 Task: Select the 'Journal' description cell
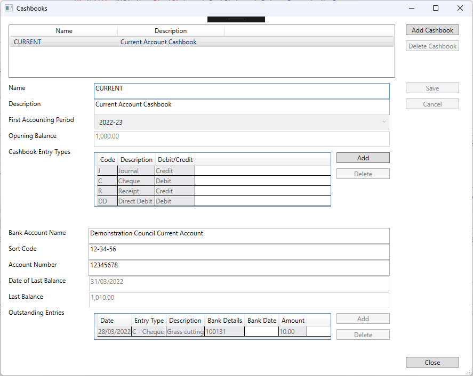coord(136,171)
